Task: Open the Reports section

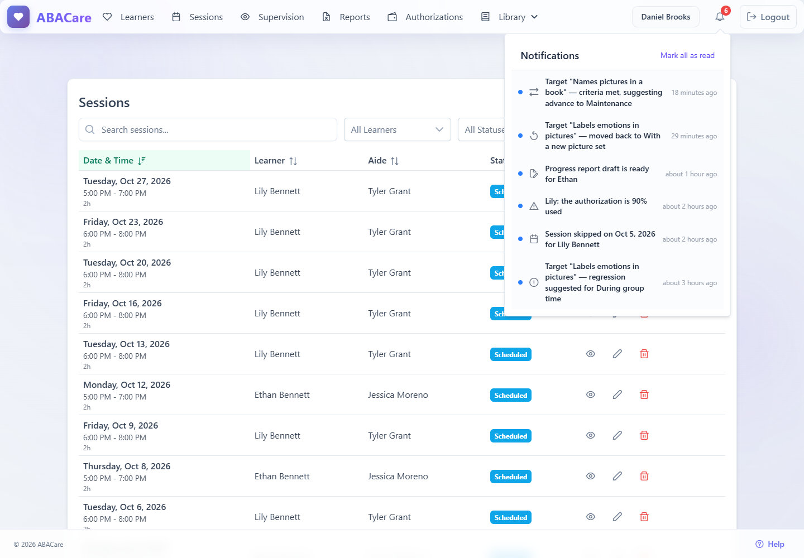Action: 346,17
